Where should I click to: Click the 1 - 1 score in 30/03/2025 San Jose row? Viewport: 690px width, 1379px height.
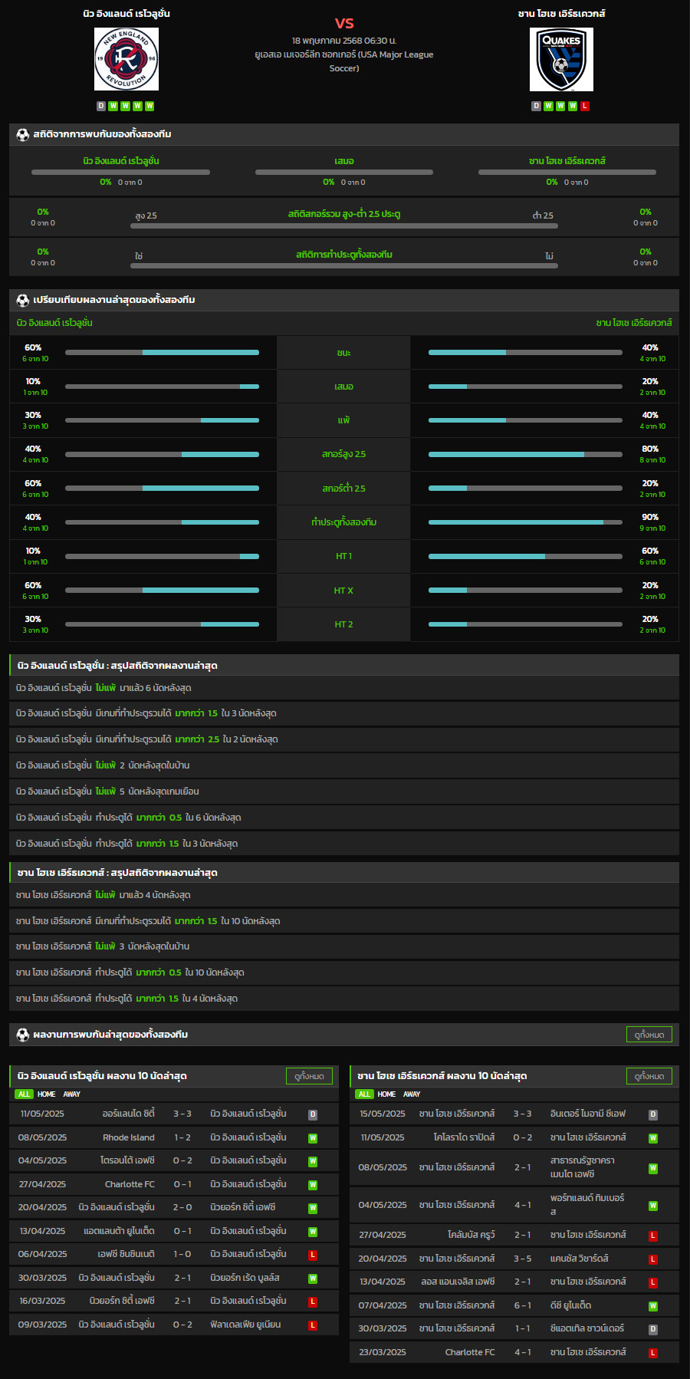522,1328
